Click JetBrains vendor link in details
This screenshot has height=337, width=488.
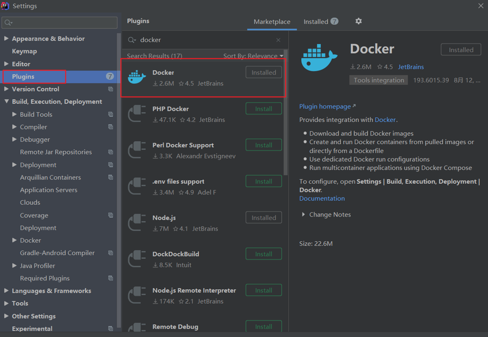coord(411,67)
